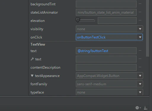Open the textAppearance dropdown arrow

[140, 76]
